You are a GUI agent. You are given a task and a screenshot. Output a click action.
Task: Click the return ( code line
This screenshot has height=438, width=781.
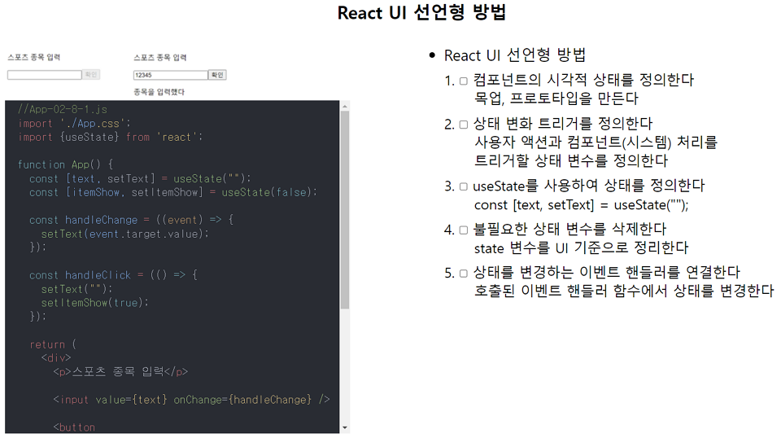click(x=53, y=344)
